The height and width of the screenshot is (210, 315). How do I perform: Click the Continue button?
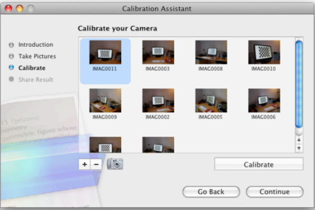[275, 192]
